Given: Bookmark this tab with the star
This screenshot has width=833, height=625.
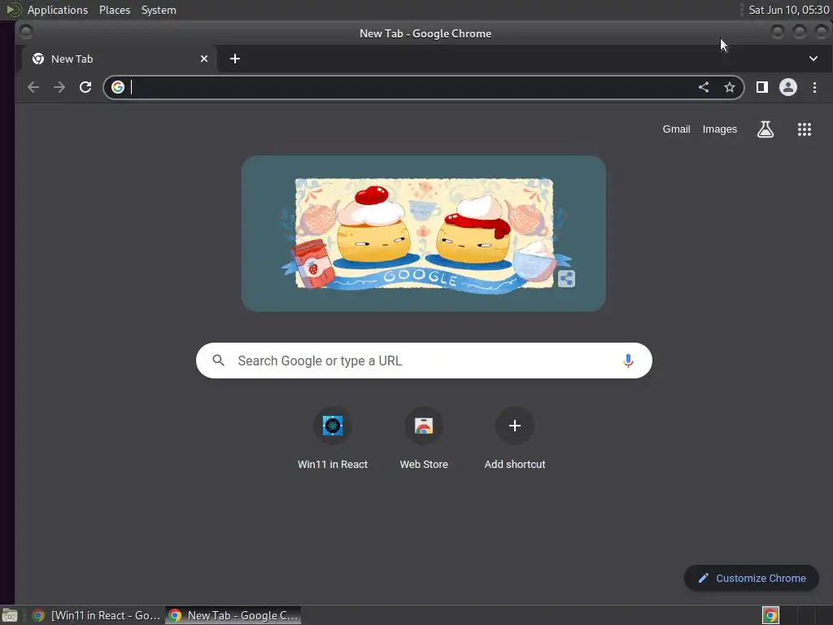Looking at the screenshot, I should coord(730,87).
